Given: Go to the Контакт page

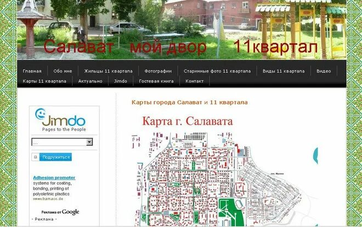Looking at the screenshot, I should click(x=194, y=81).
